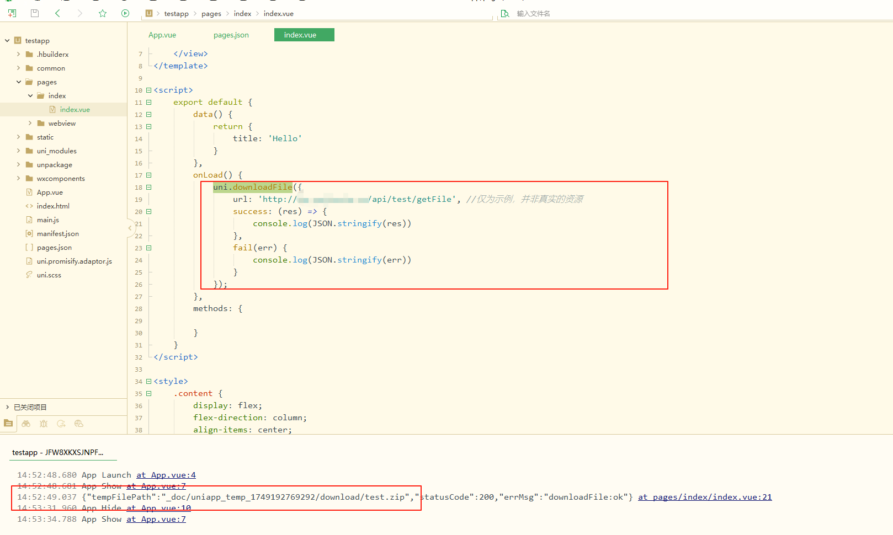Open the App.vue:10 console link
Viewport: 893px width, 535px height.
pos(159,508)
